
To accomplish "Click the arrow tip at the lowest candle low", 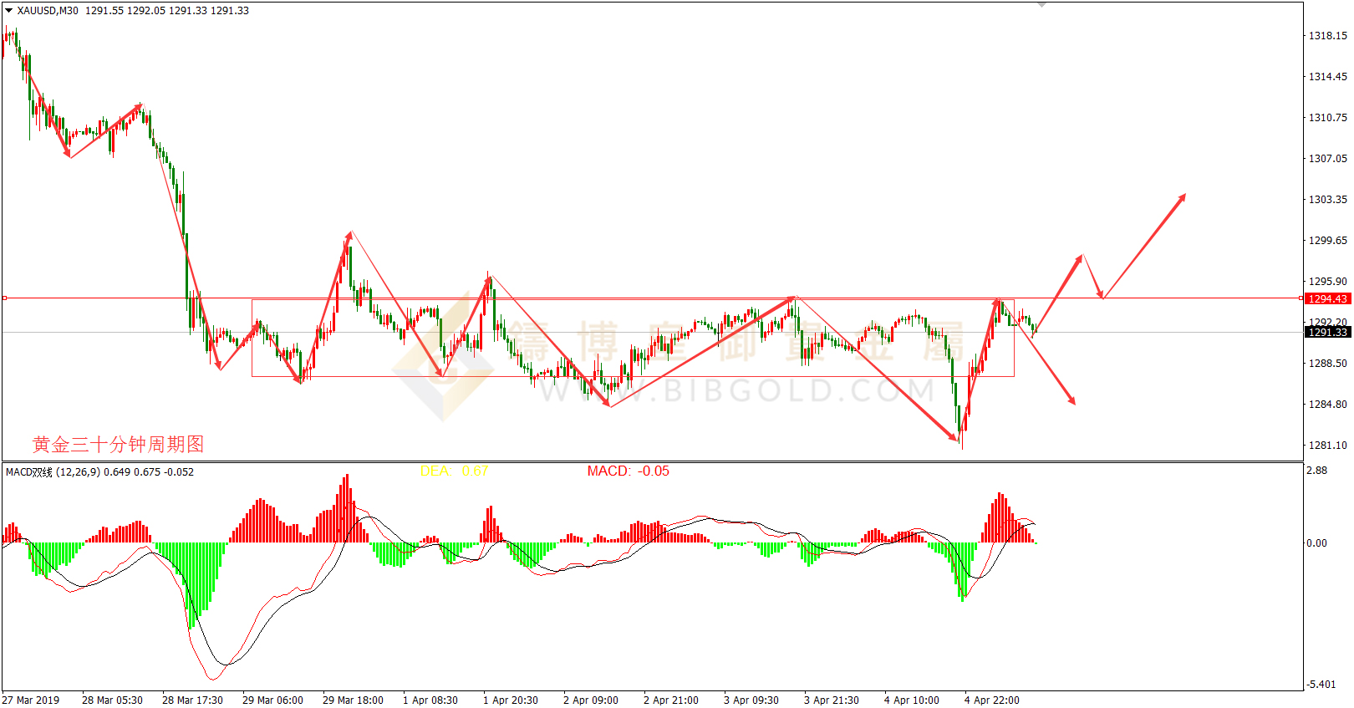I will (958, 438).
